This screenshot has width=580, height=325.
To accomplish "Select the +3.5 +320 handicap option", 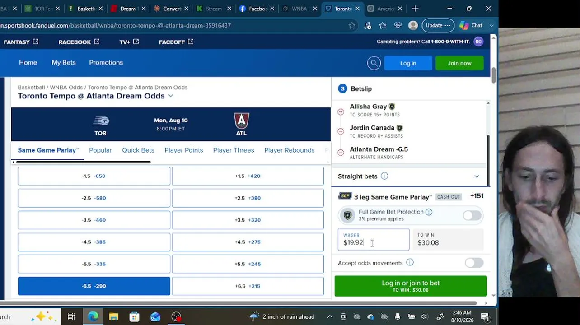I will [x=248, y=220].
